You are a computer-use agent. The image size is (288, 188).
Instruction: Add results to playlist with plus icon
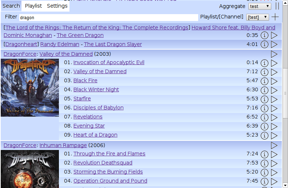point(275,17)
